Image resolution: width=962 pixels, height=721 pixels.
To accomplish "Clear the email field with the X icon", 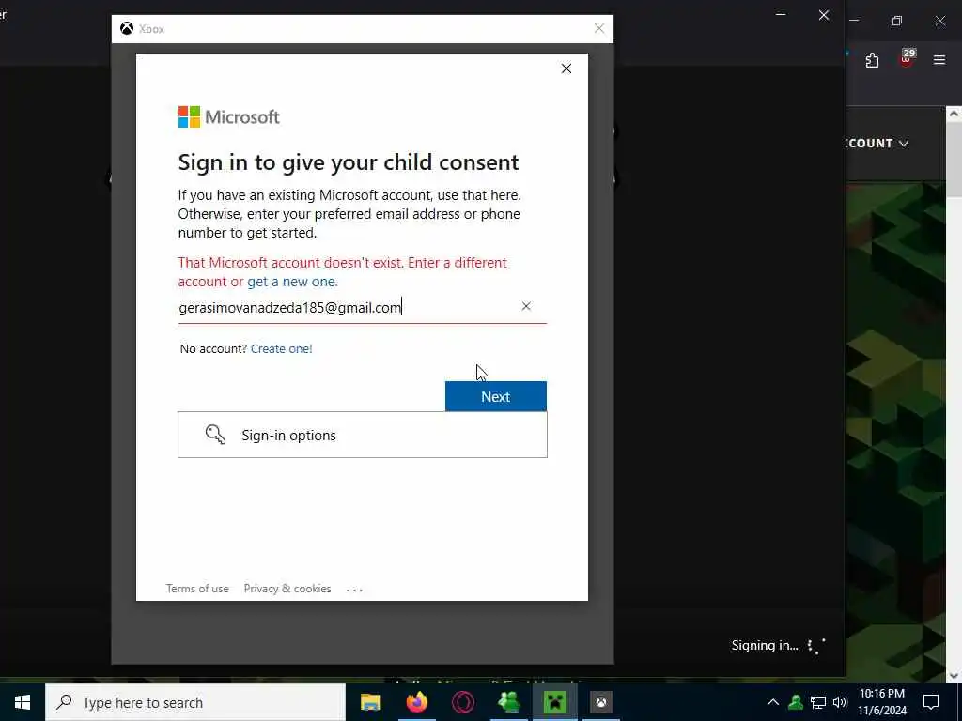I will (526, 306).
